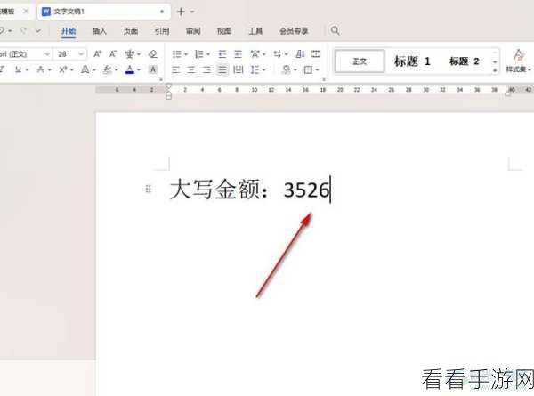Open the Chinese layout (A with arrows) icon
Screen dimensions: 534x396
pos(255,53)
